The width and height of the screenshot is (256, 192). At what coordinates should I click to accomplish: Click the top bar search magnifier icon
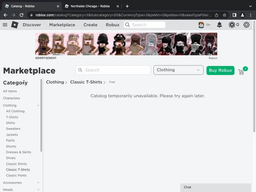tap(127, 25)
